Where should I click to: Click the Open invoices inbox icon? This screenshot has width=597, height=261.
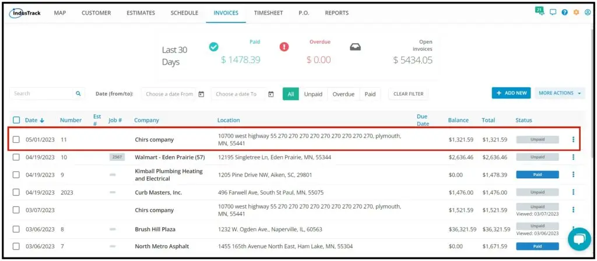pos(355,47)
